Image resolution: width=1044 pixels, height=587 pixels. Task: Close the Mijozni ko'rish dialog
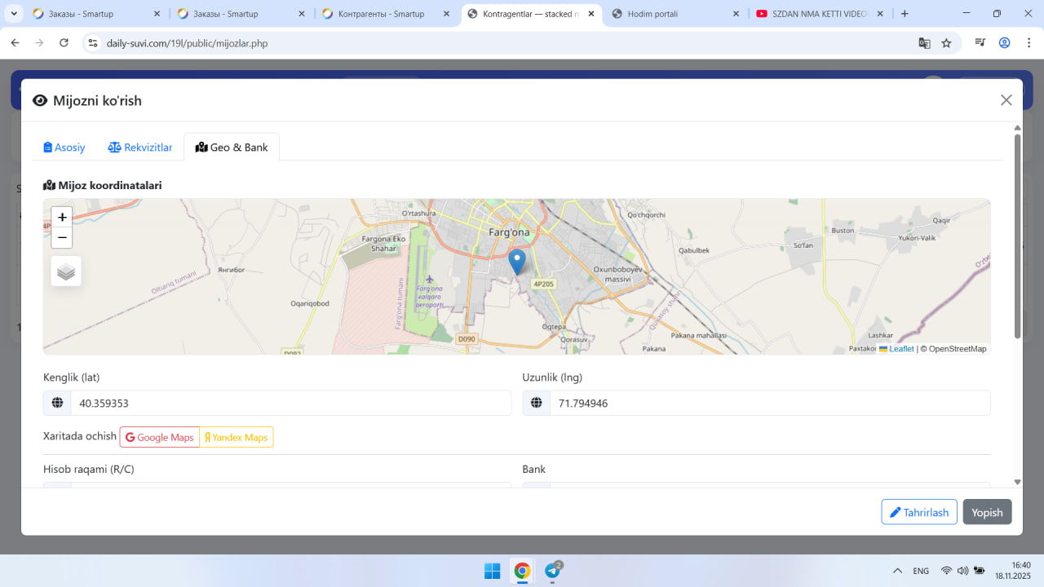tap(1006, 100)
